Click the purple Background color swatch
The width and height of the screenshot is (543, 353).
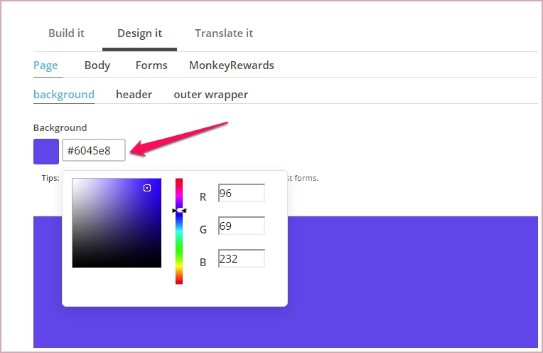click(46, 151)
